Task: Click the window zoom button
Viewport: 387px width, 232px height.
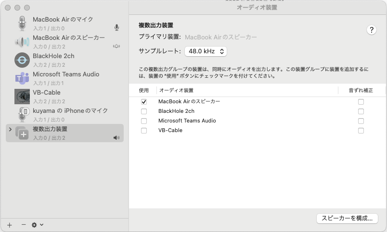Action: point(27,8)
